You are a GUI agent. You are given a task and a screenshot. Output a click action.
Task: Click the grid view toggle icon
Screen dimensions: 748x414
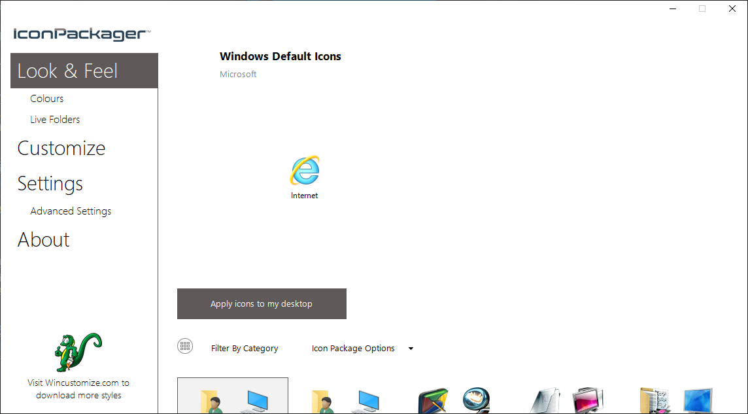185,346
